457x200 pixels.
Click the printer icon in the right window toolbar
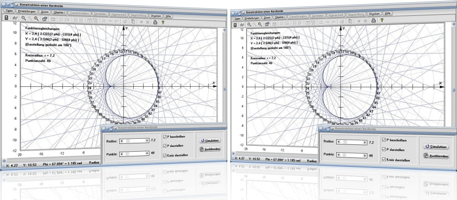(373, 20)
